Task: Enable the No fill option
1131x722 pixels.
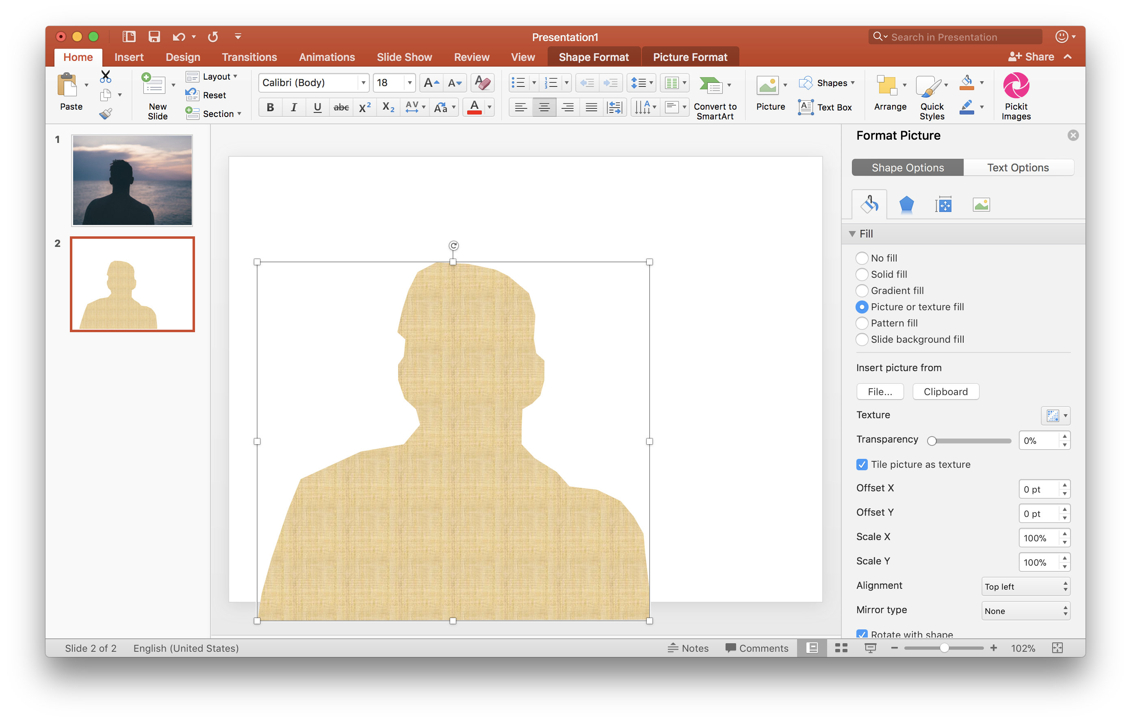Action: point(862,258)
